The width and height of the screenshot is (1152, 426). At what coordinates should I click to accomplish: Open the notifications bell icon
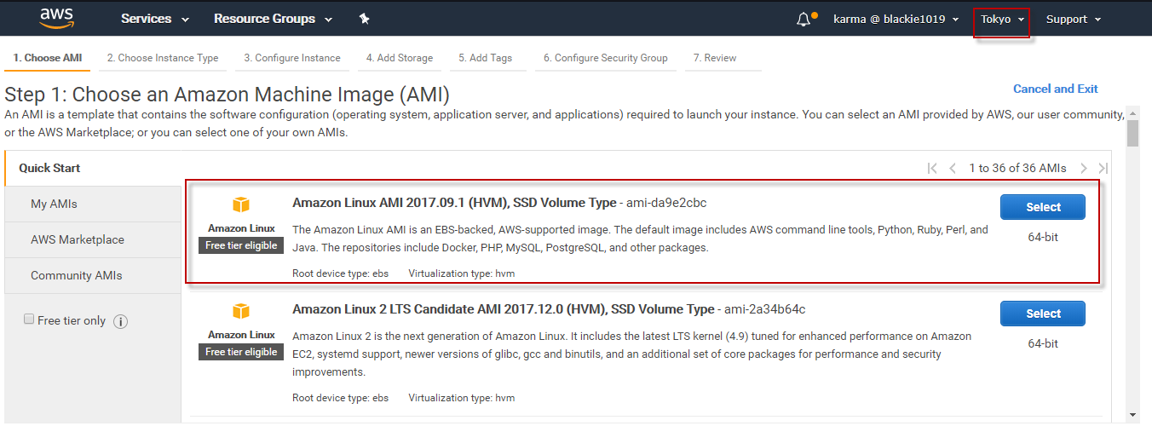click(804, 20)
